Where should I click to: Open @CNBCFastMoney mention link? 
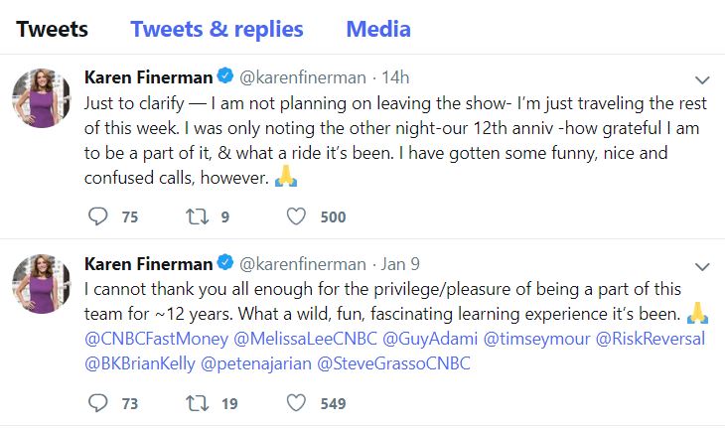157,339
